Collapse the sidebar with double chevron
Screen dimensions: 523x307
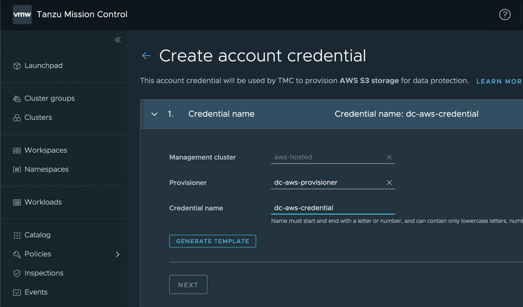(118, 40)
